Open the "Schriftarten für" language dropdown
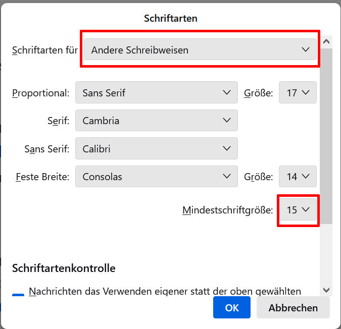 200,50
